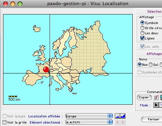The image size is (162, 126).
Task: Toggle the Loc. auto. checkbox
Action: coord(142,46)
